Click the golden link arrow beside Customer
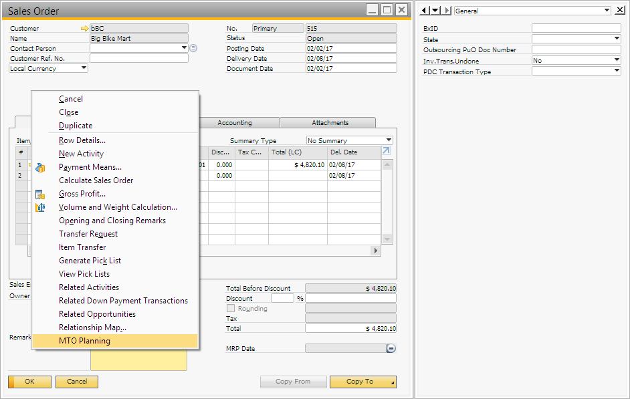 [84, 29]
